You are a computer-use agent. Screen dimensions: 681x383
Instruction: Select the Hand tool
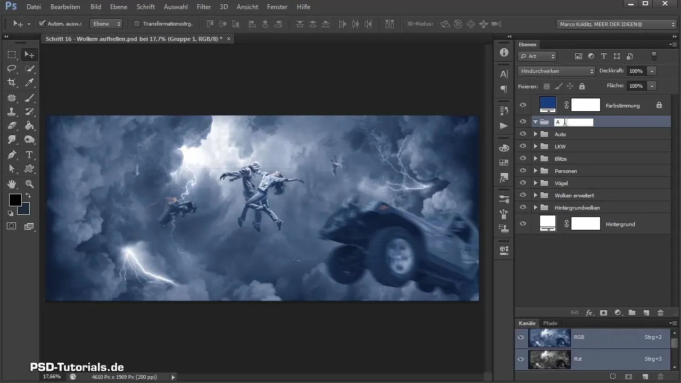(x=12, y=184)
